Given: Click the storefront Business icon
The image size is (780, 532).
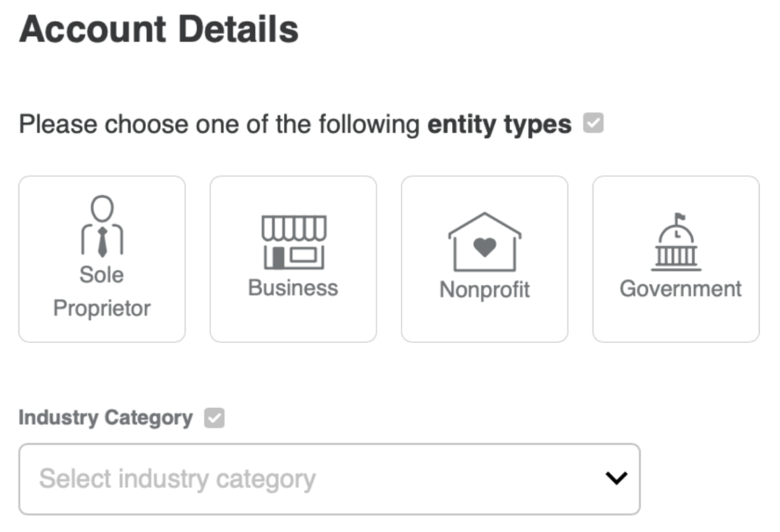Looking at the screenshot, I should coord(293,243).
